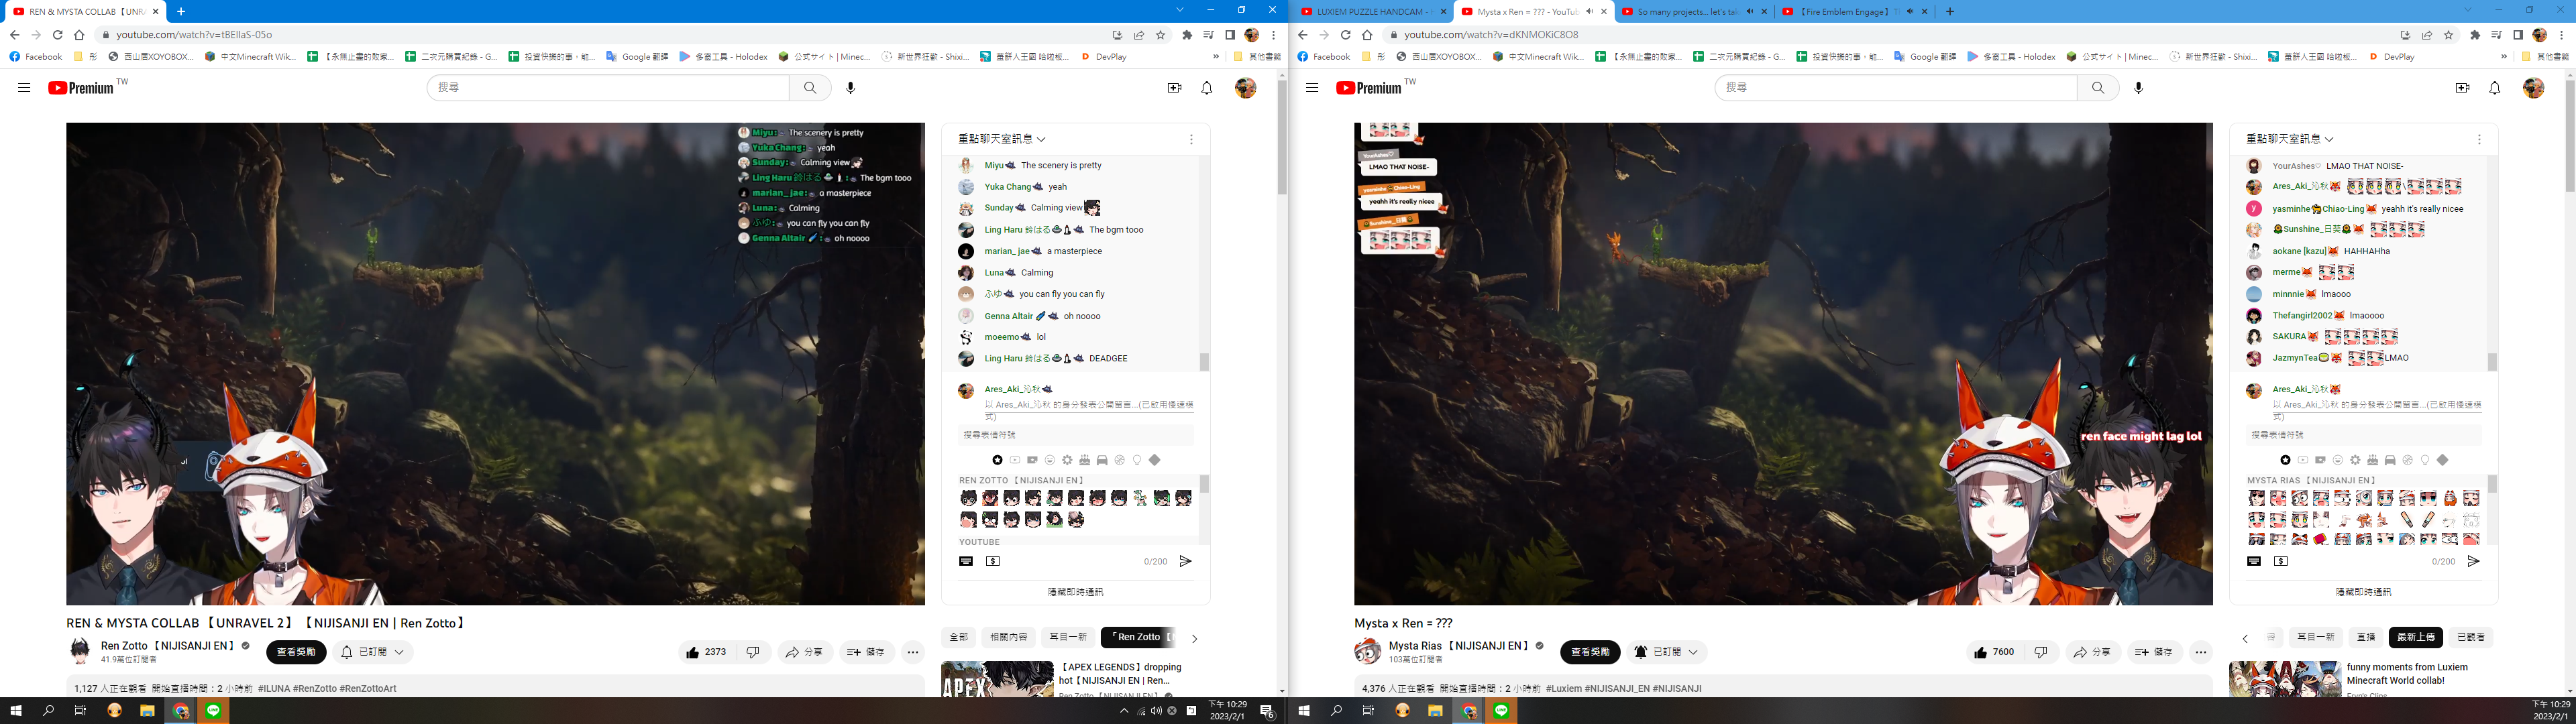
Task: Start voice search in the right window
Action: click(x=2138, y=88)
